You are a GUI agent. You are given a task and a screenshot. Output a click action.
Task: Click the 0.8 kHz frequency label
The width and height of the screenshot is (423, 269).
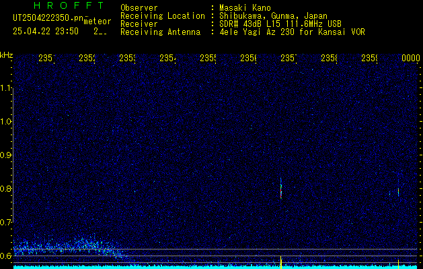point(5,188)
